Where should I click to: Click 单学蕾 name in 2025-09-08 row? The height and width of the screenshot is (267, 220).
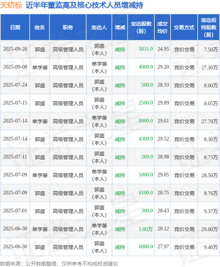(x=40, y=67)
